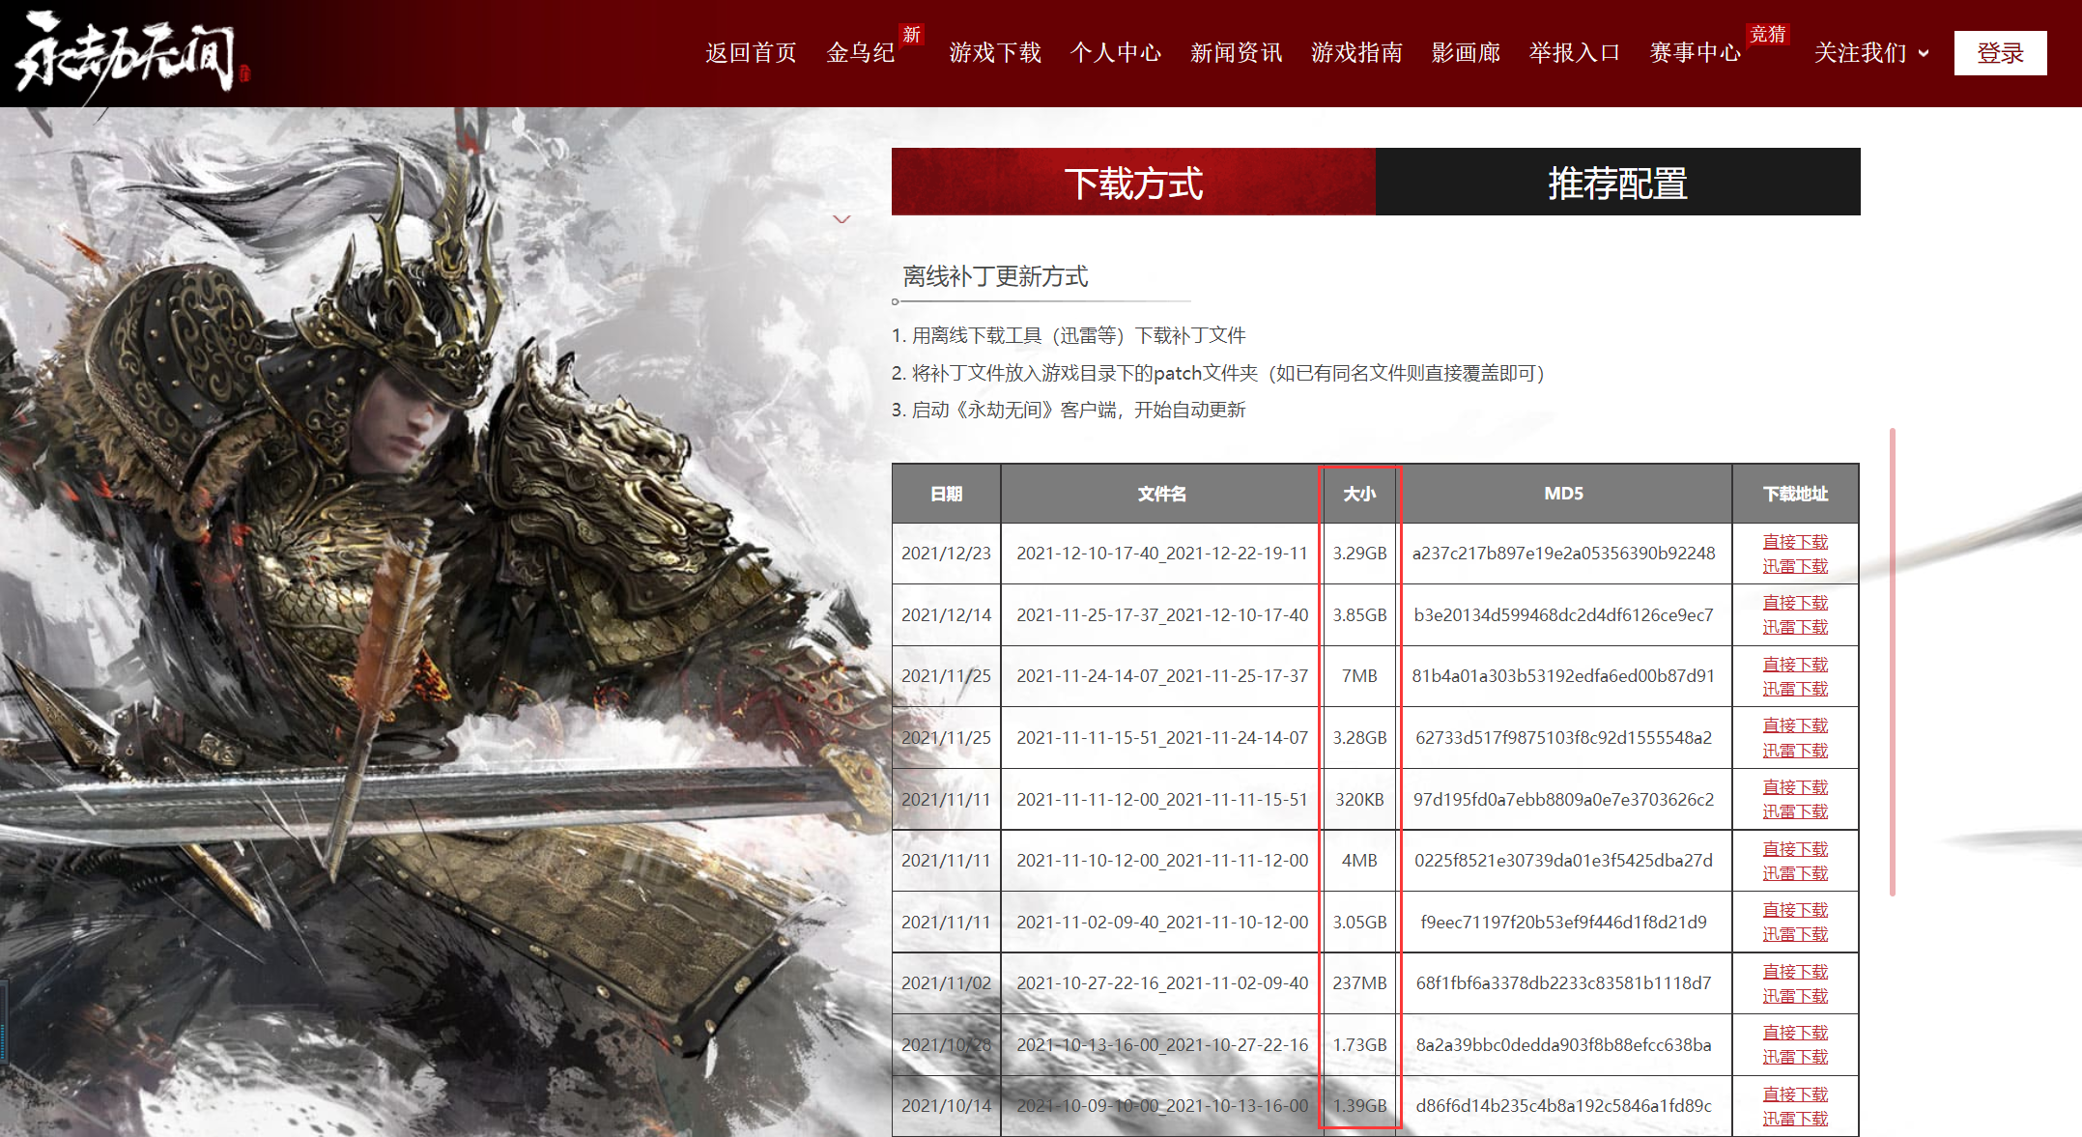Click 迅雷下载 for the 237MB patch
The height and width of the screenshot is (1137, 2082).
click(1795, 996)
